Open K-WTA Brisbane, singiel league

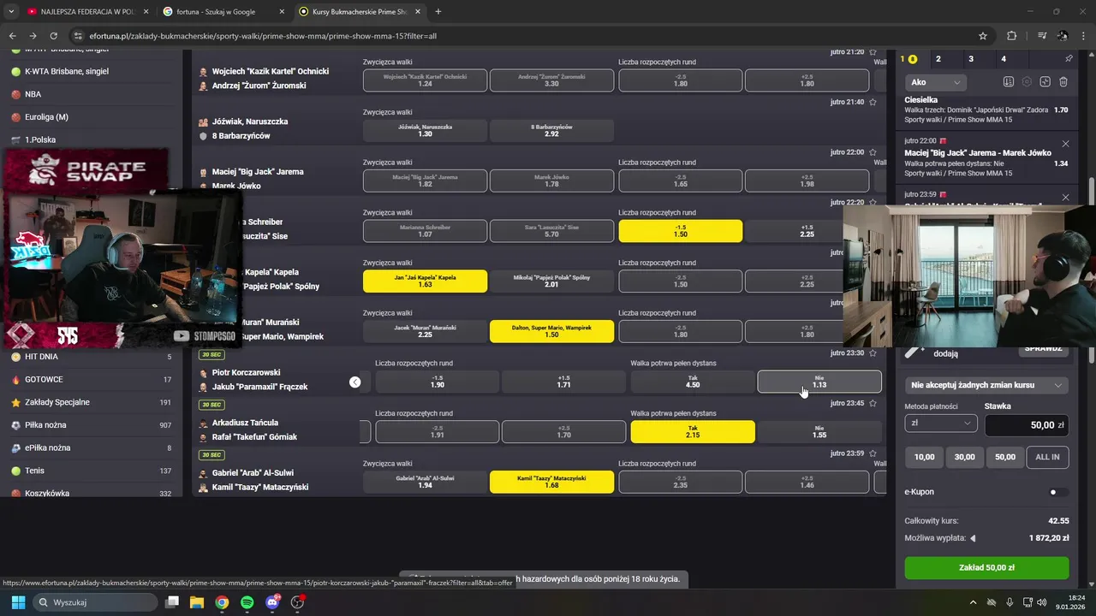tap(66, 72)
